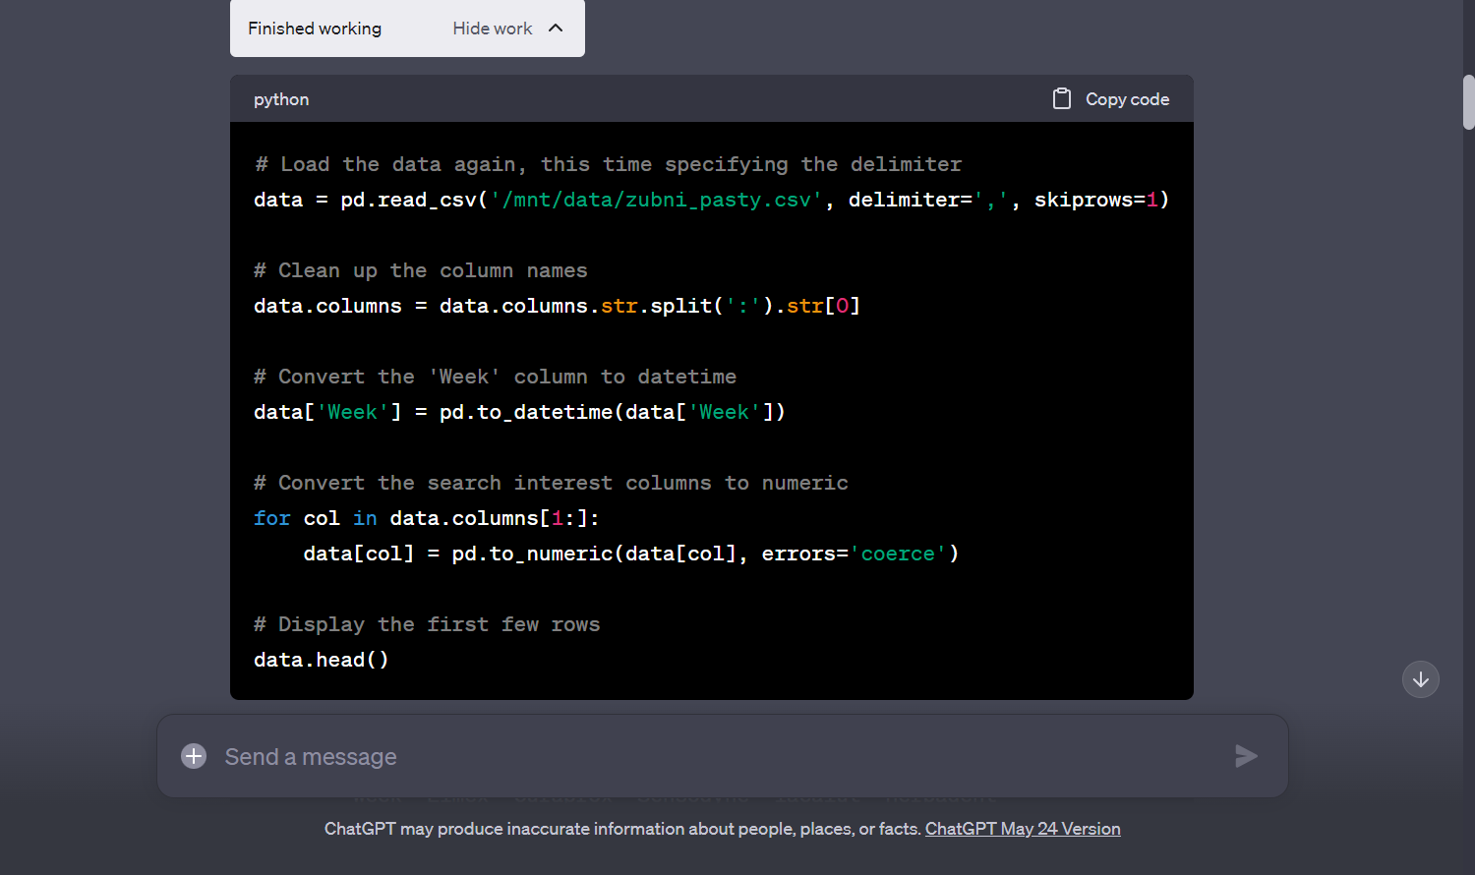Click the 'for col in data.columns' line
Image resolution: width=1475 pixels, height=875 pixels.
tap(427, 518)
